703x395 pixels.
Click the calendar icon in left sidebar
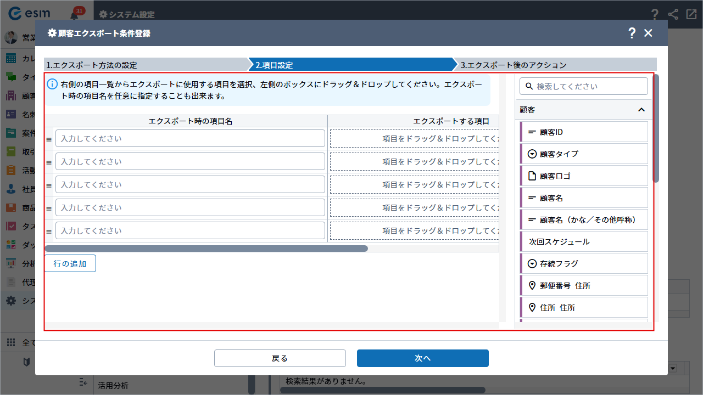(x=11, y=59)
